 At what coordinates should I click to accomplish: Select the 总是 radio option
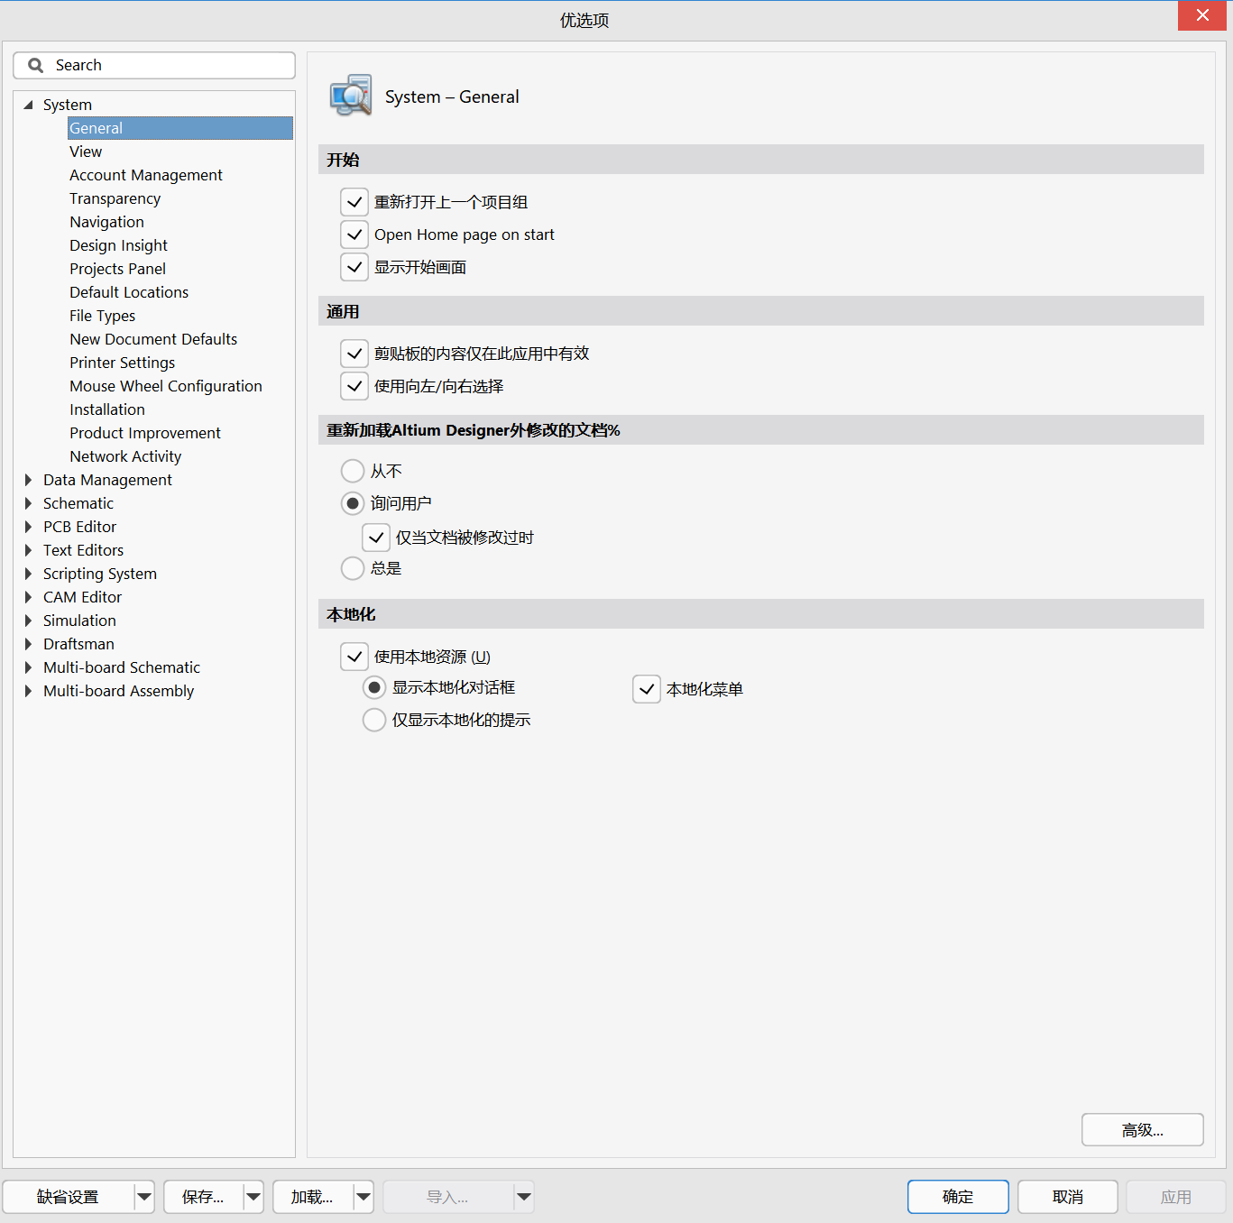pyautogui.click(x=353, y=568)
